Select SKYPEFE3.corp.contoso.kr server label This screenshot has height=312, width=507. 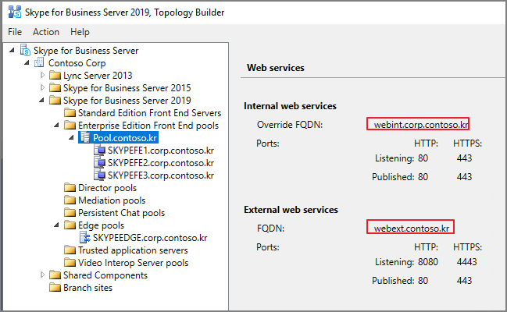[x=161, y=175]
